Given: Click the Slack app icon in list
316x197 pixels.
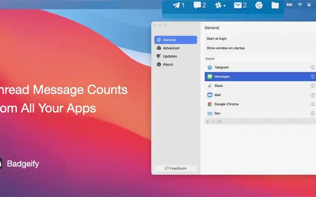Looking at the screenshot, I should coord(210,86).
